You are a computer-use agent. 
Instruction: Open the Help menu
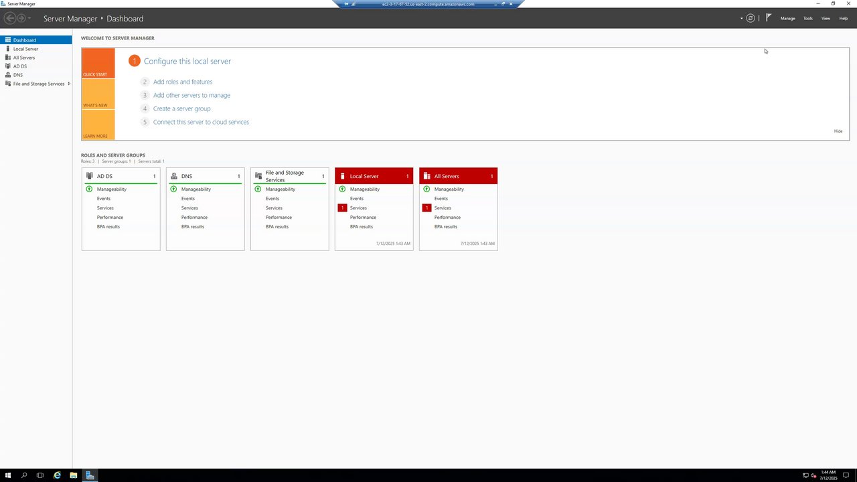844,18
